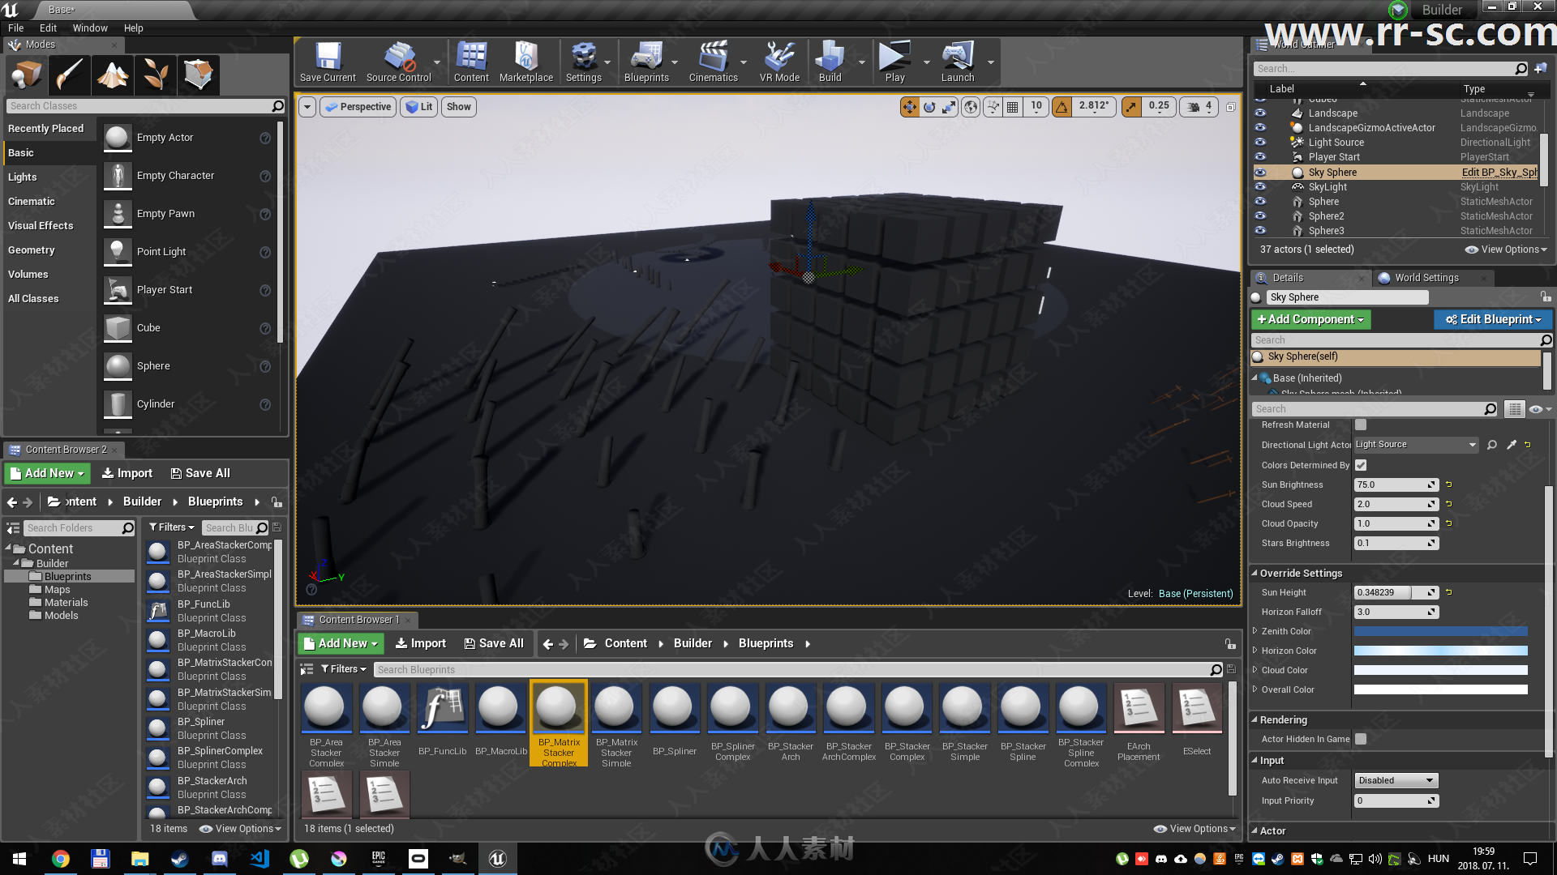Viewport: 1557px width, 875px height.
Task: Start Play in editor
Action: pyautogui.click(x=895, y=62)
